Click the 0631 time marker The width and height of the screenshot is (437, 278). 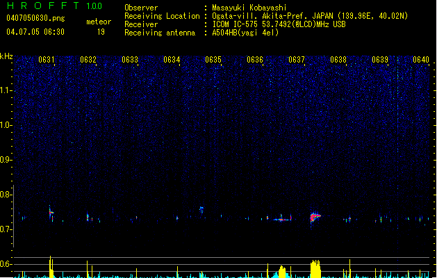47,60
